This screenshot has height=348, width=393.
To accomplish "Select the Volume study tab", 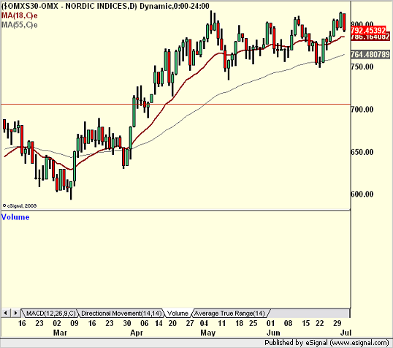I will pyautogui.click(x=178, y=314).
